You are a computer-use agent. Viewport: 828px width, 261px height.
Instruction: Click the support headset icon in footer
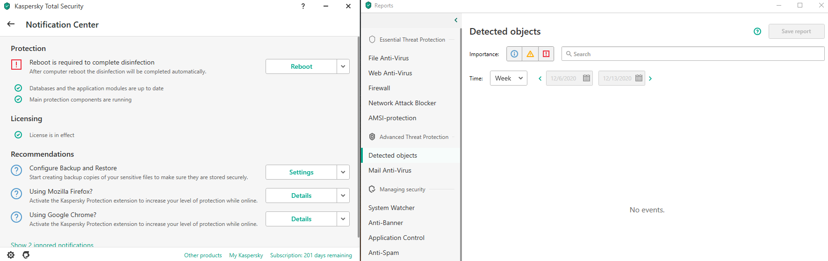coord(26,255)
